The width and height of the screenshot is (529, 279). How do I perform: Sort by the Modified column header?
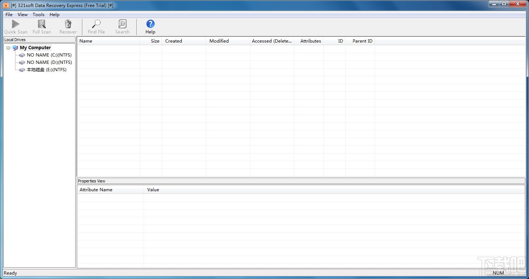point(228,41)
